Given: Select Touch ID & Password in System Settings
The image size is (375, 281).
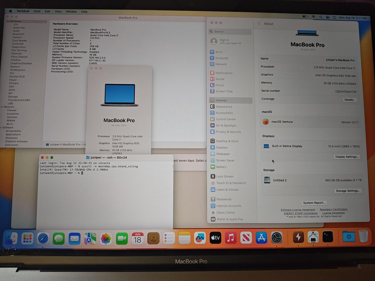Looking at the screenshot, I should [x=231, y=183].
